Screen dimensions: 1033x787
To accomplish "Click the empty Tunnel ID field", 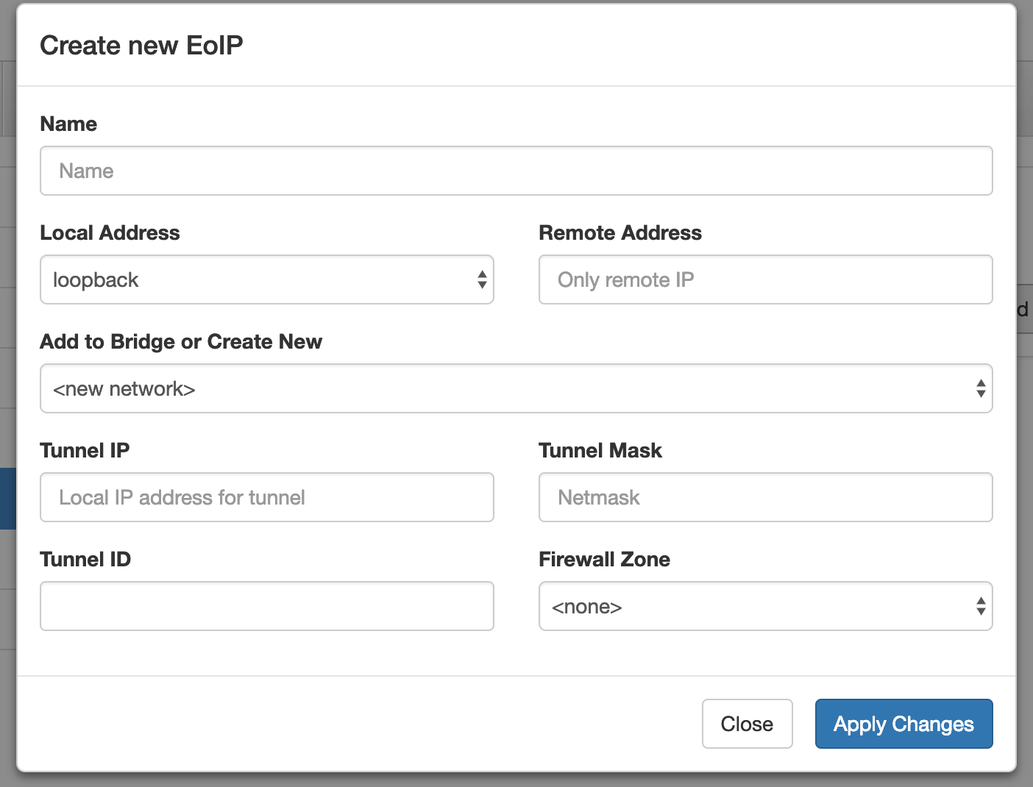I will point(266,606).
